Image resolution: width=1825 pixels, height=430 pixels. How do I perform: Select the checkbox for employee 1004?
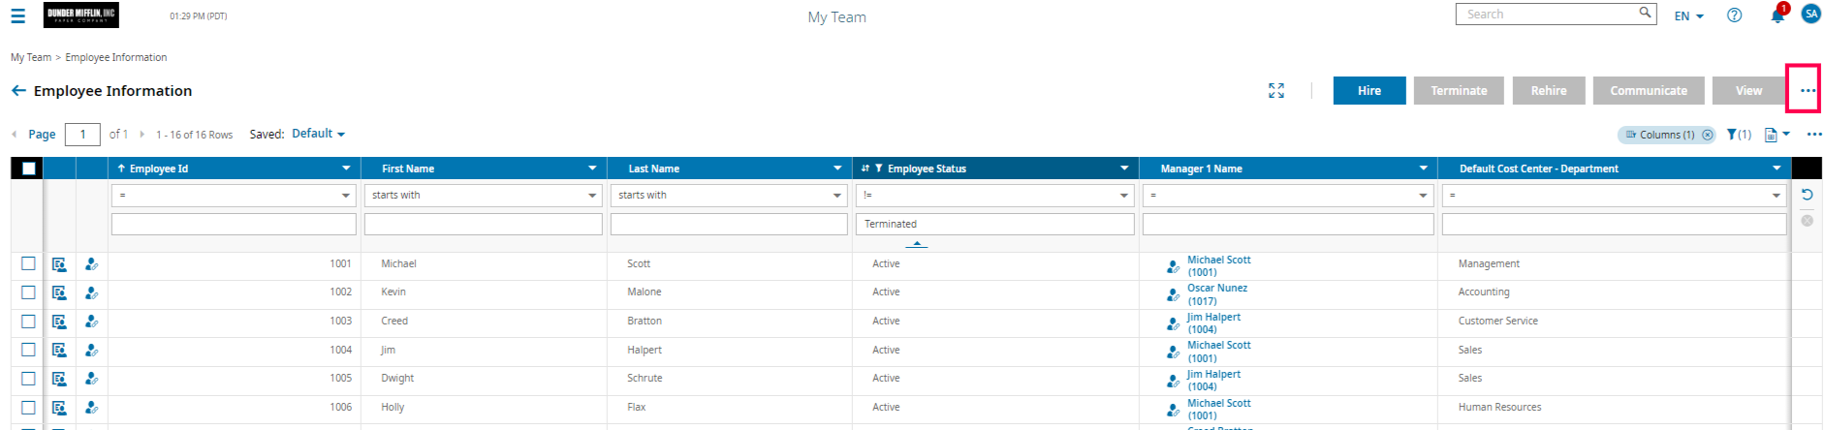point(28,350)
